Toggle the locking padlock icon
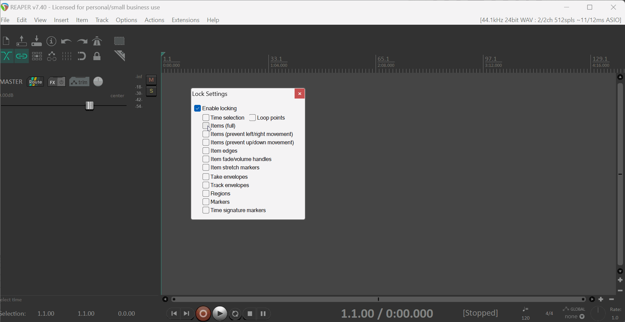Viewport: 625px width, 322px height. 97,56
